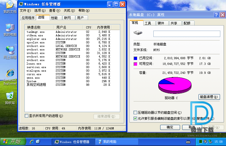
Task: Click the 磁盘清理 disk cleanup button
Action: pyautogui.click(x=209, y=97)
